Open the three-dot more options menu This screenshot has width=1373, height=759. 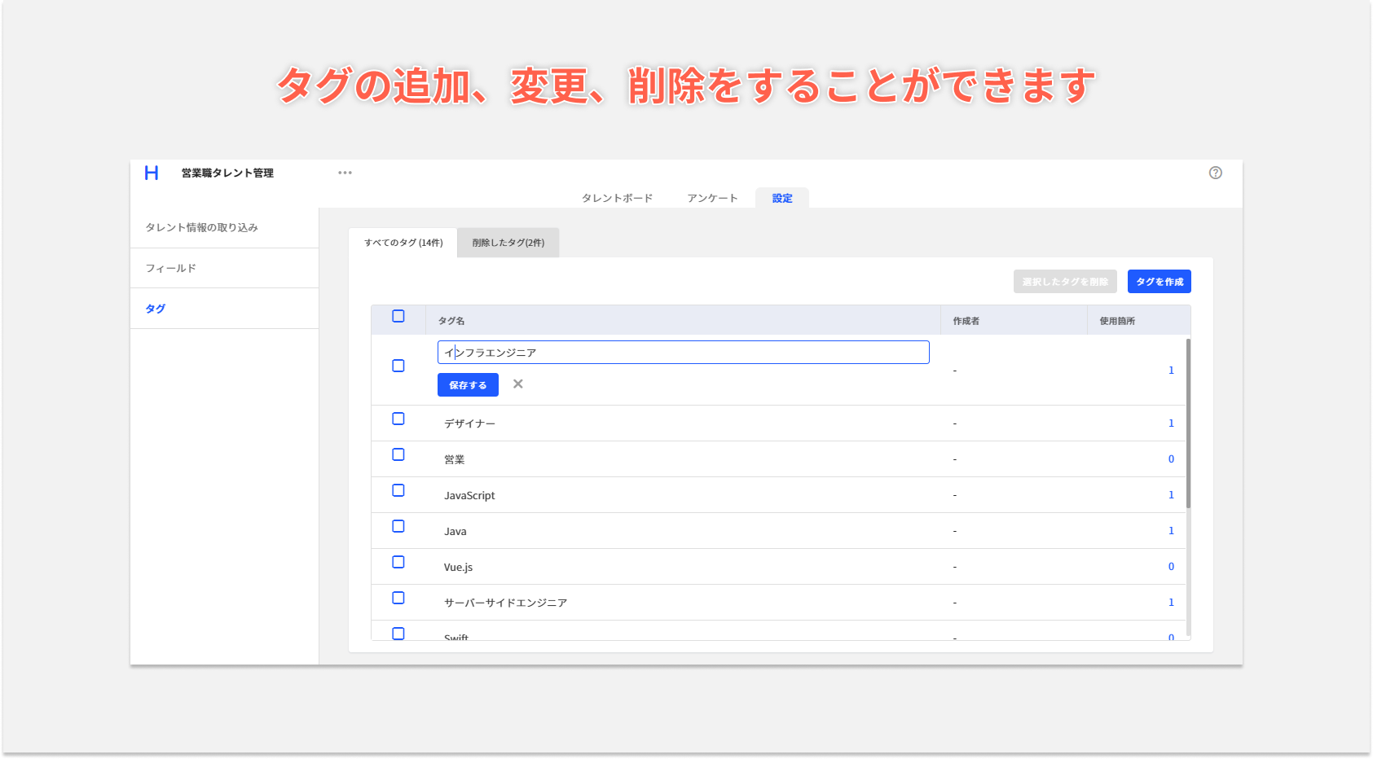point(345,173)
